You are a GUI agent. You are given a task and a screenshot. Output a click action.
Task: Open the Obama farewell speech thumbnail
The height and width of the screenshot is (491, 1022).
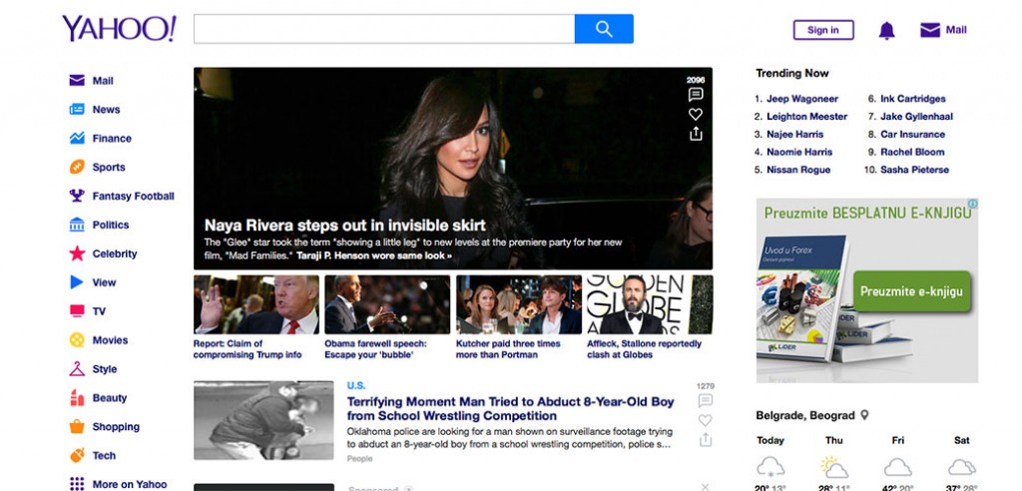[387, 304]
